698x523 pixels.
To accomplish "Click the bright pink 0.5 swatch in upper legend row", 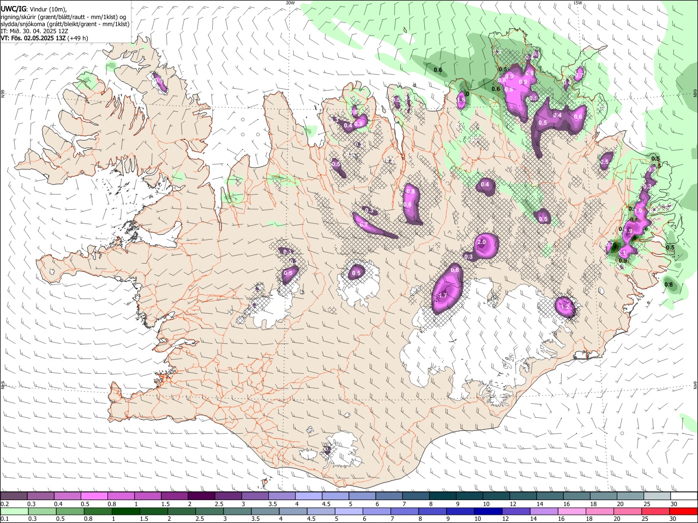I will click(x=94, y=496).
